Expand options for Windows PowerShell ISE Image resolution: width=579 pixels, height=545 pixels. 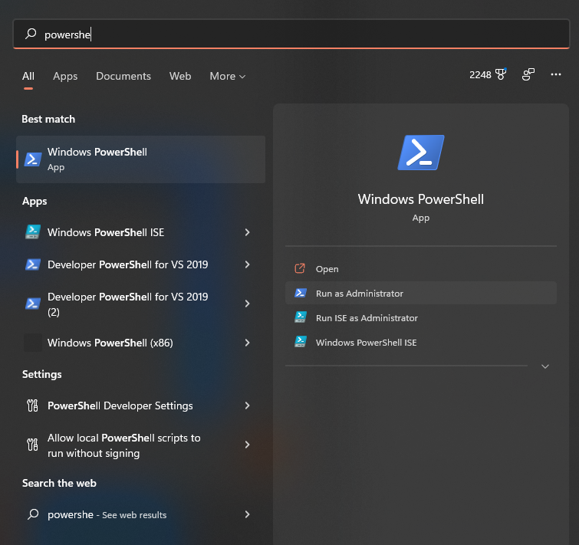point(248,232)
